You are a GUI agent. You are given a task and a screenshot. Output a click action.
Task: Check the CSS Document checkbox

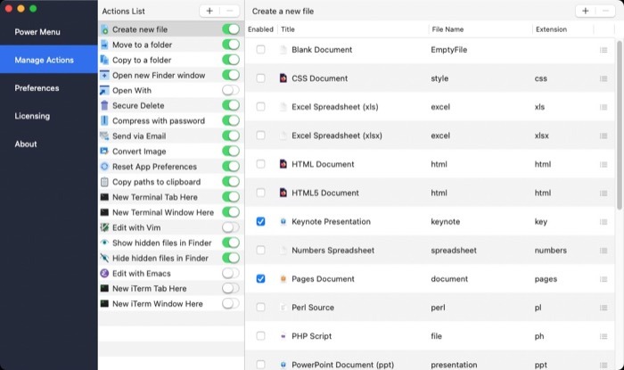260,78
